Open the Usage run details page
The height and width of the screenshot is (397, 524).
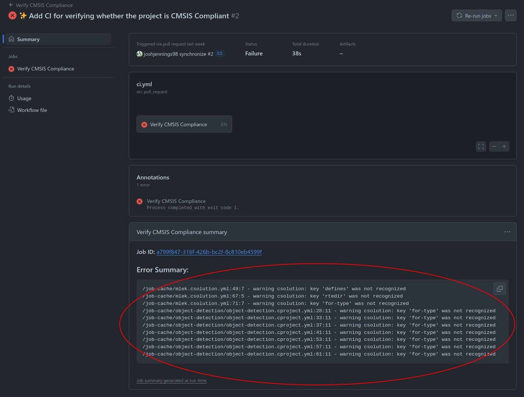[x=24, y=98]
